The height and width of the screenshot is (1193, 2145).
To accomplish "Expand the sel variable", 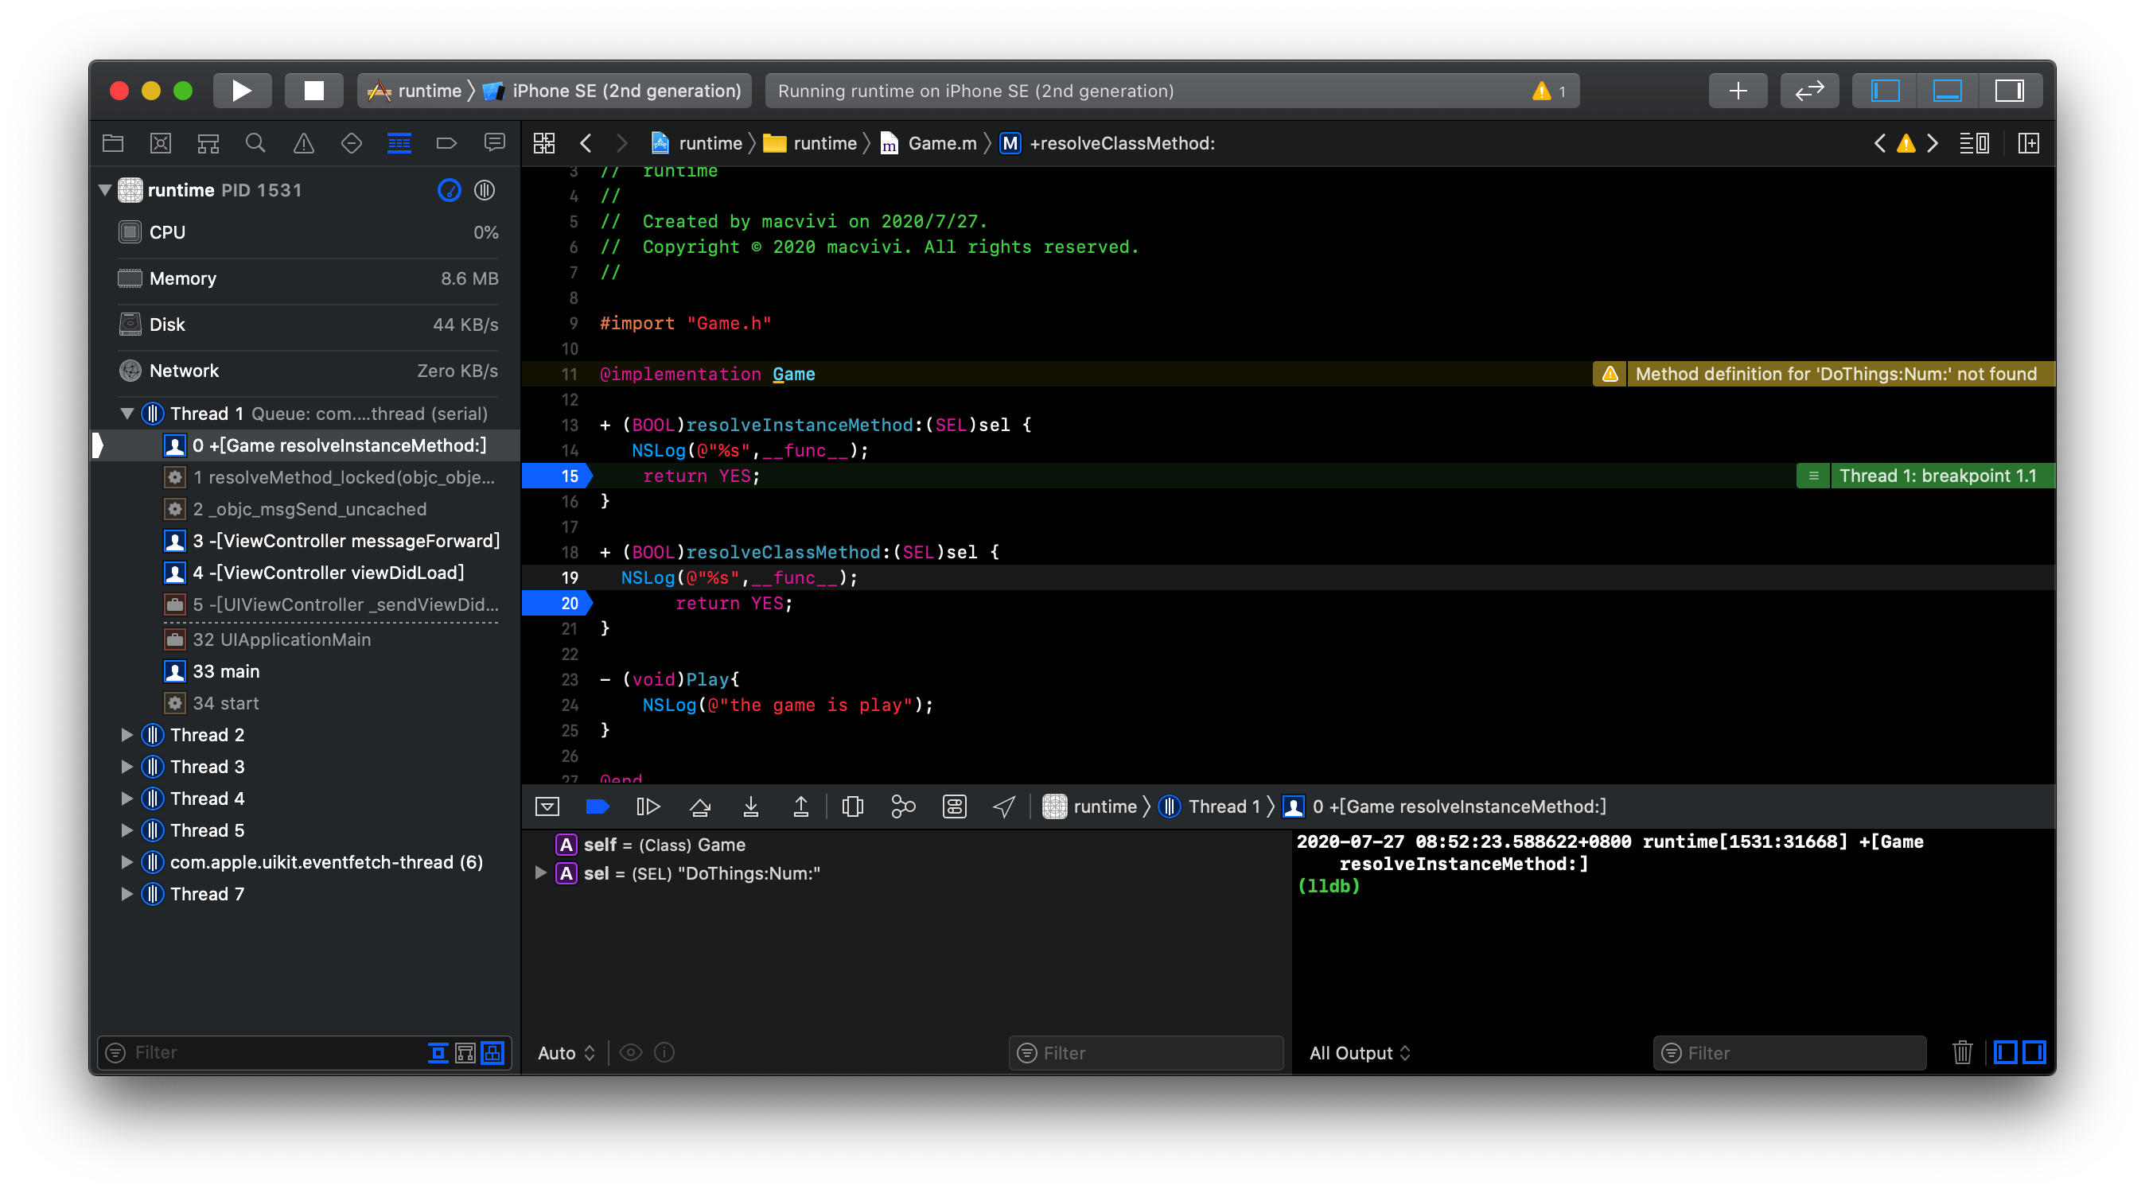I will (x=540, y=872).
